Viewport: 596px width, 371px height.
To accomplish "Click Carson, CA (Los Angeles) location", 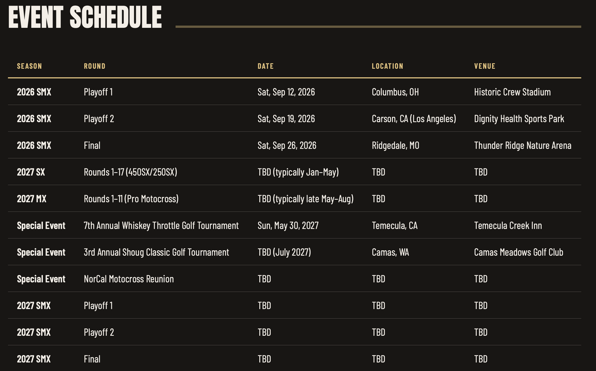I will click(x=414, y=119).
